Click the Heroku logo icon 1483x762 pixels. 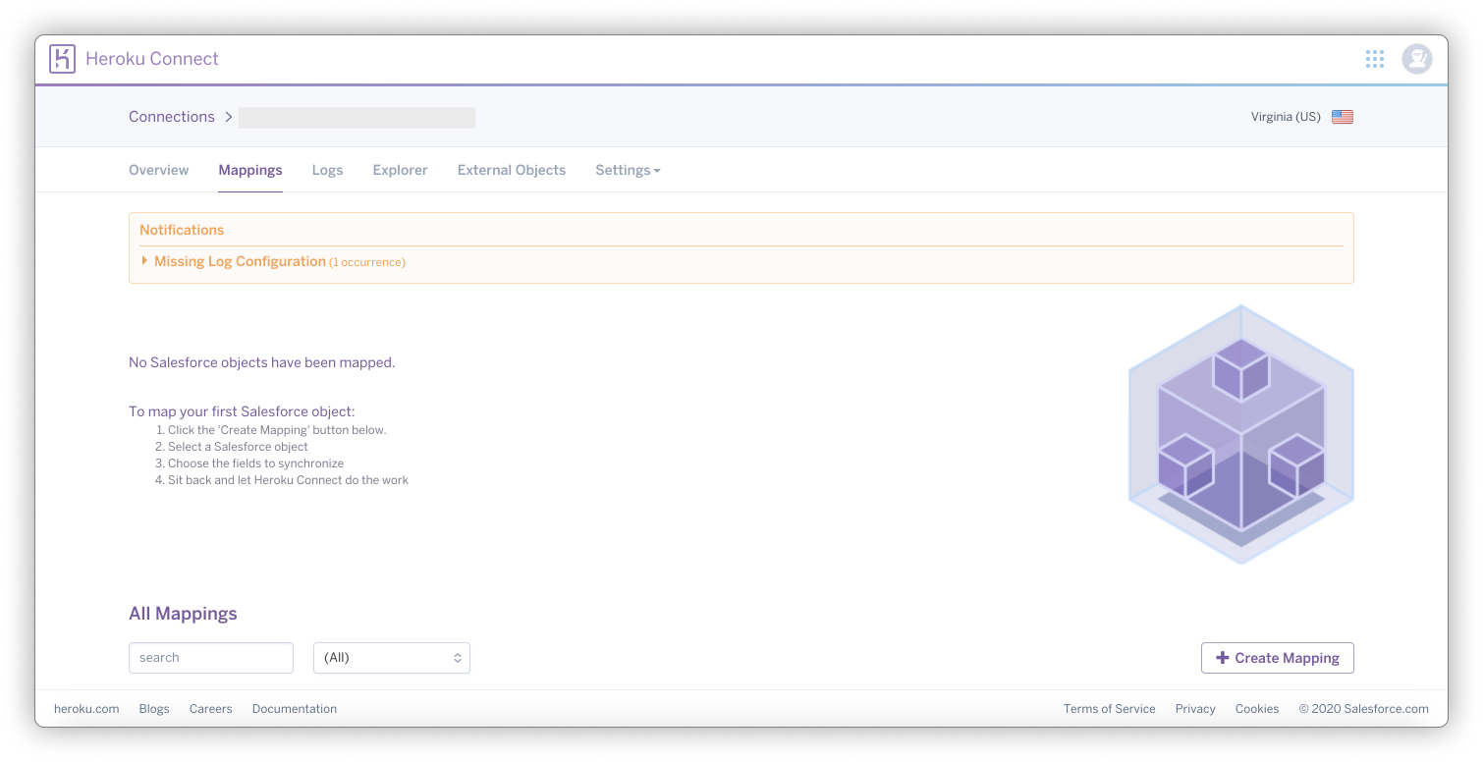62,59
